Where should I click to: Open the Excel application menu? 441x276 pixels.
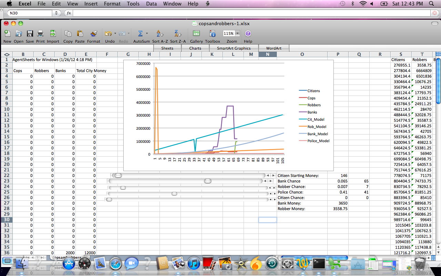[25, 4]
